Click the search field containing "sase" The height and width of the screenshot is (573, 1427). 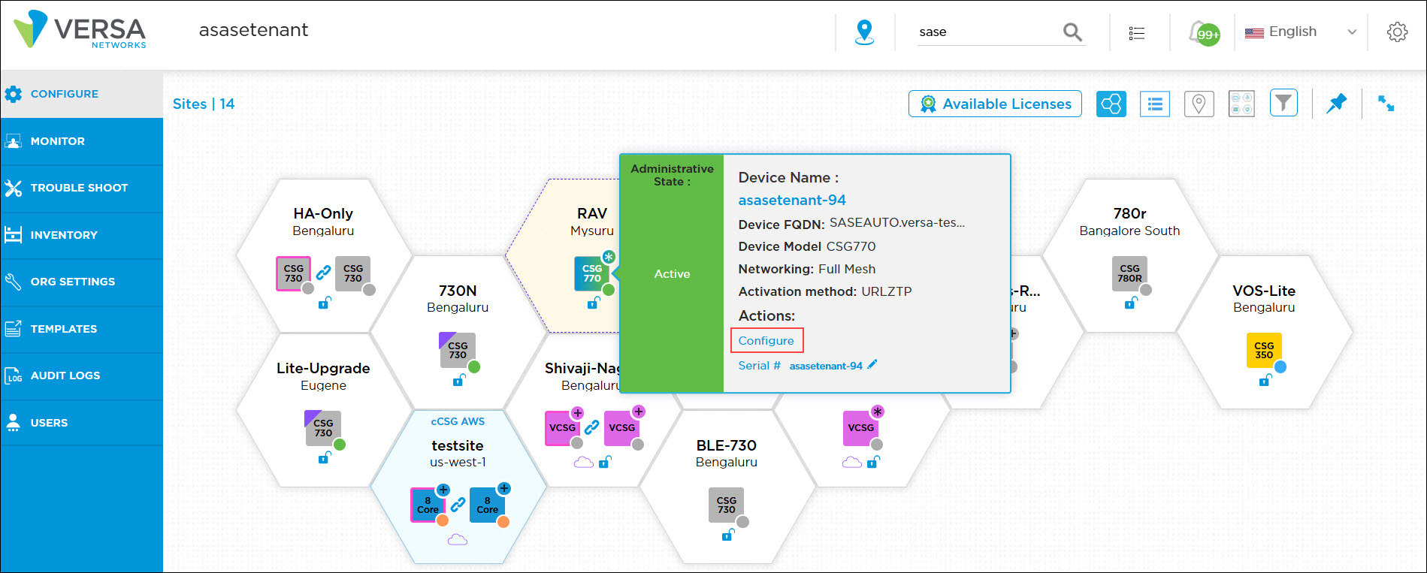(984, 32)
